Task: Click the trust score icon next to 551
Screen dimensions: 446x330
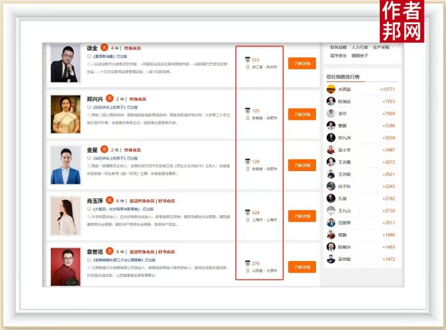Action: pyautogui.click(x=247, y=59)
